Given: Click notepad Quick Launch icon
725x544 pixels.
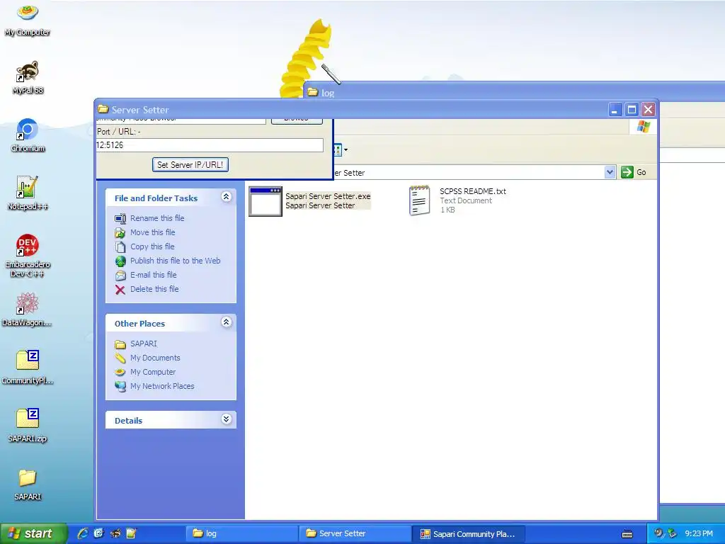Looking at the screenshot, I should click(131, 533).
